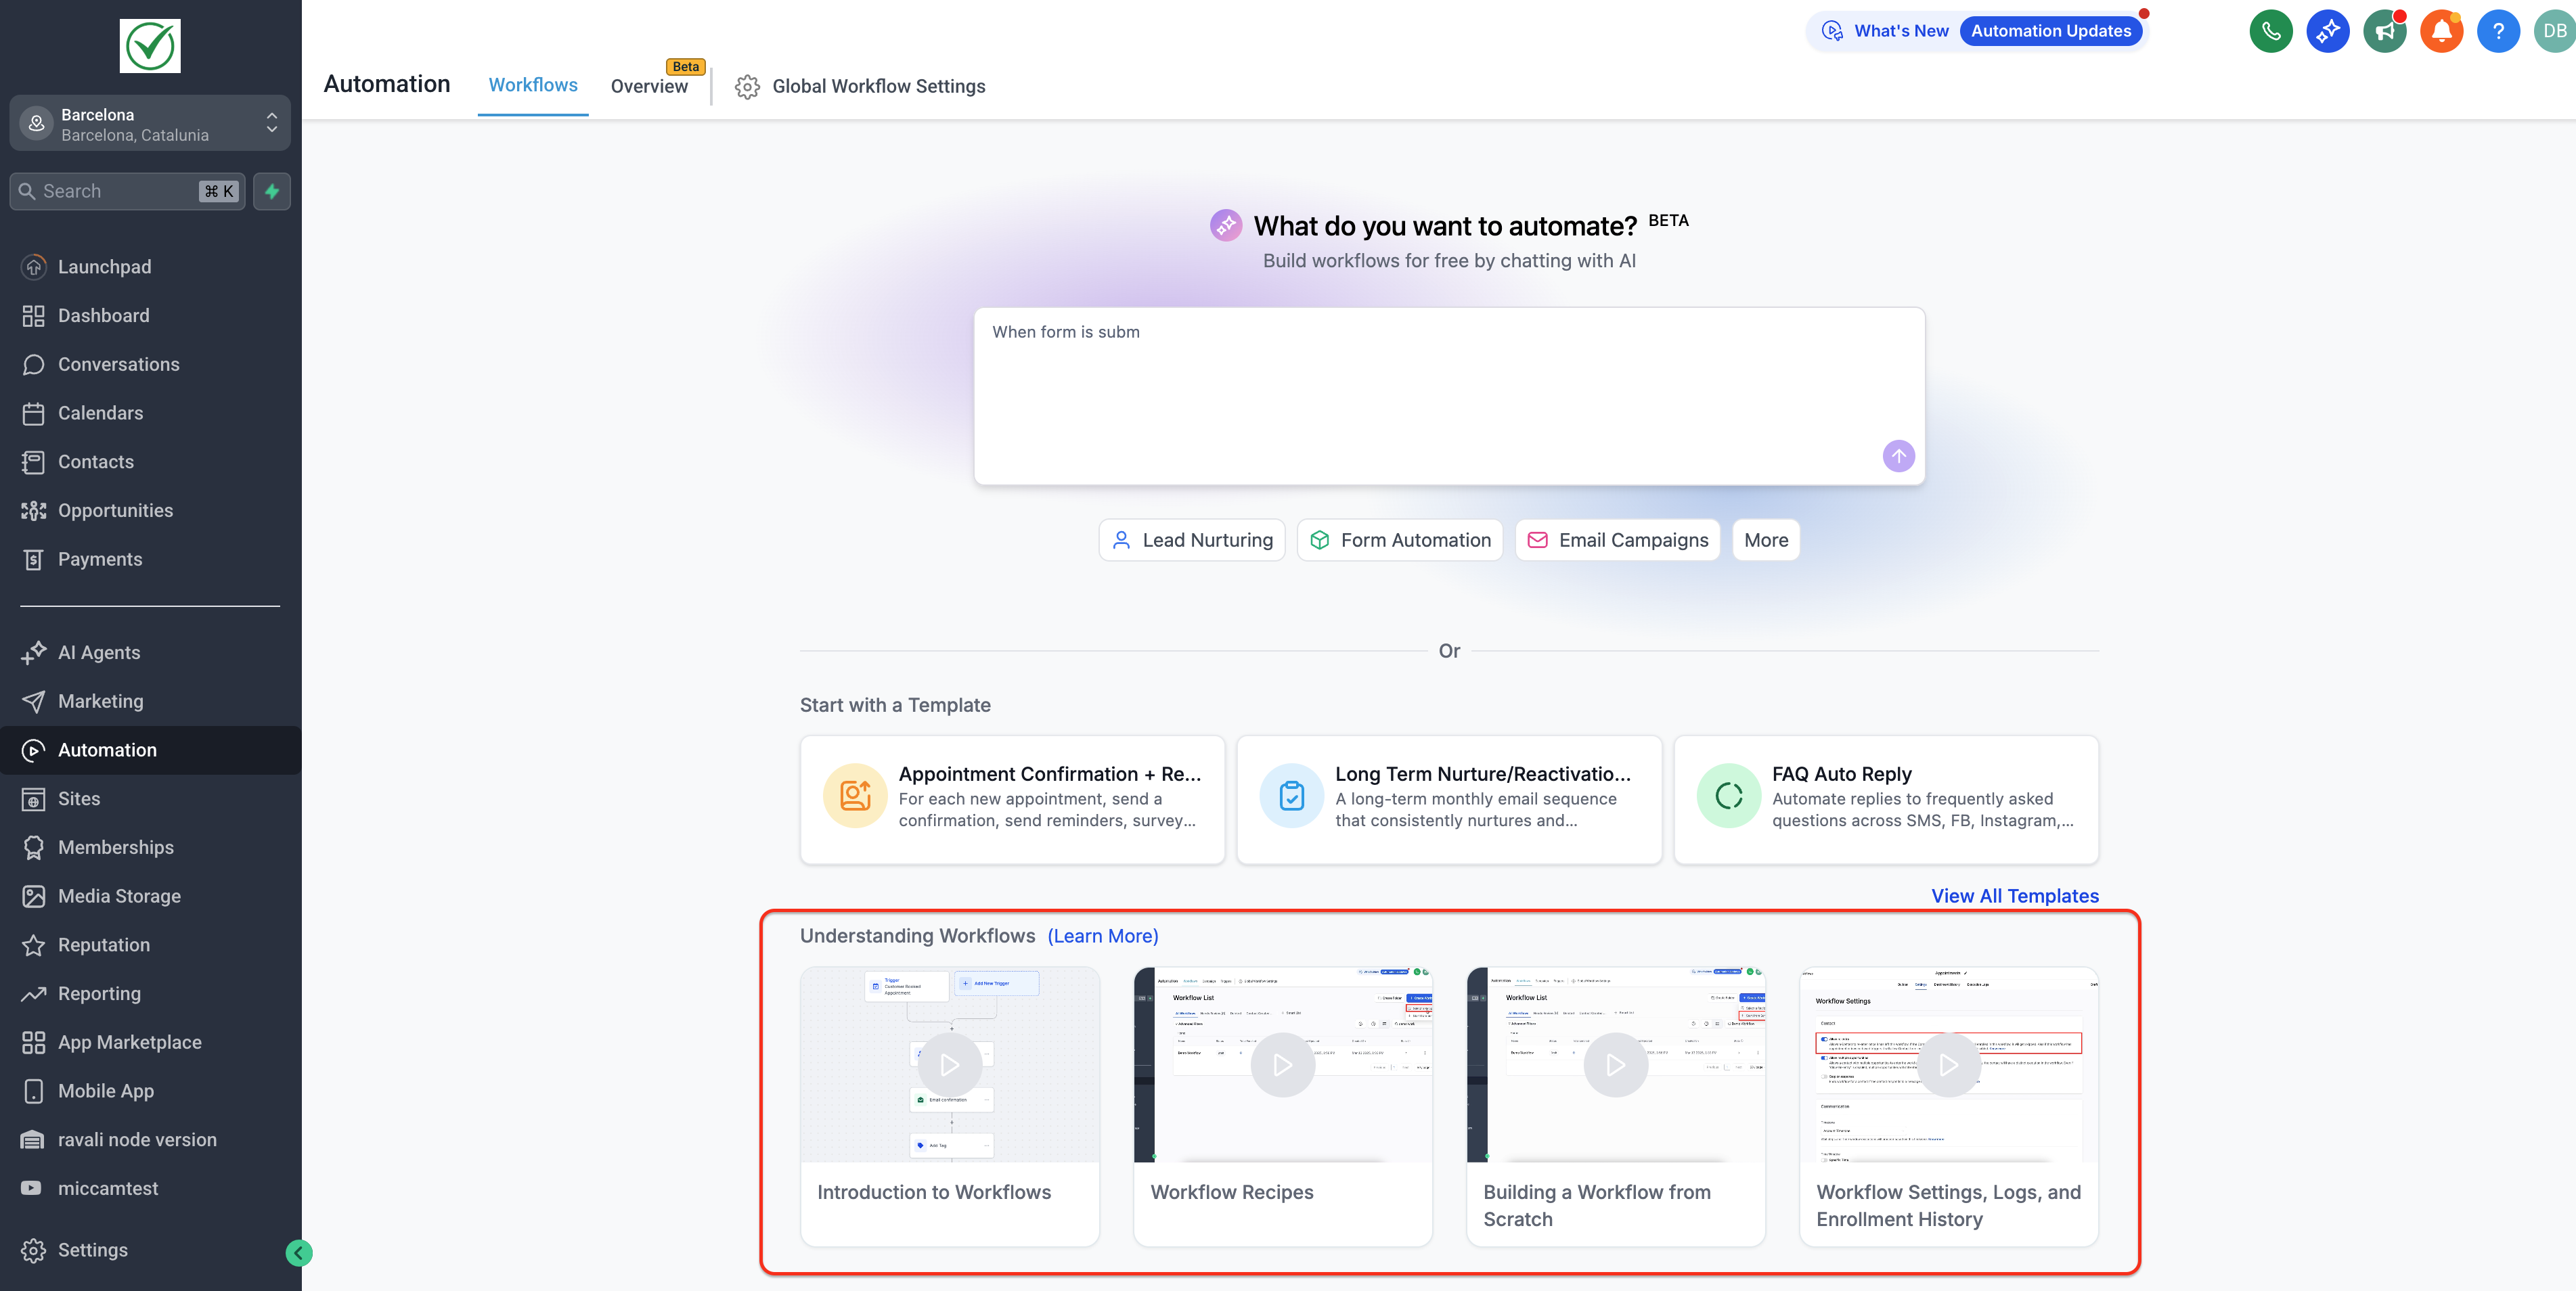Image resolution: width=2576 pixels, height=1291 pixels.
Task: Open the orange notifications bell
Action: tap(2441, 31)
